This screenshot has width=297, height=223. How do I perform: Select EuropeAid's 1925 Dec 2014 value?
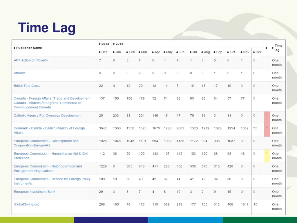tap(103, 141)
